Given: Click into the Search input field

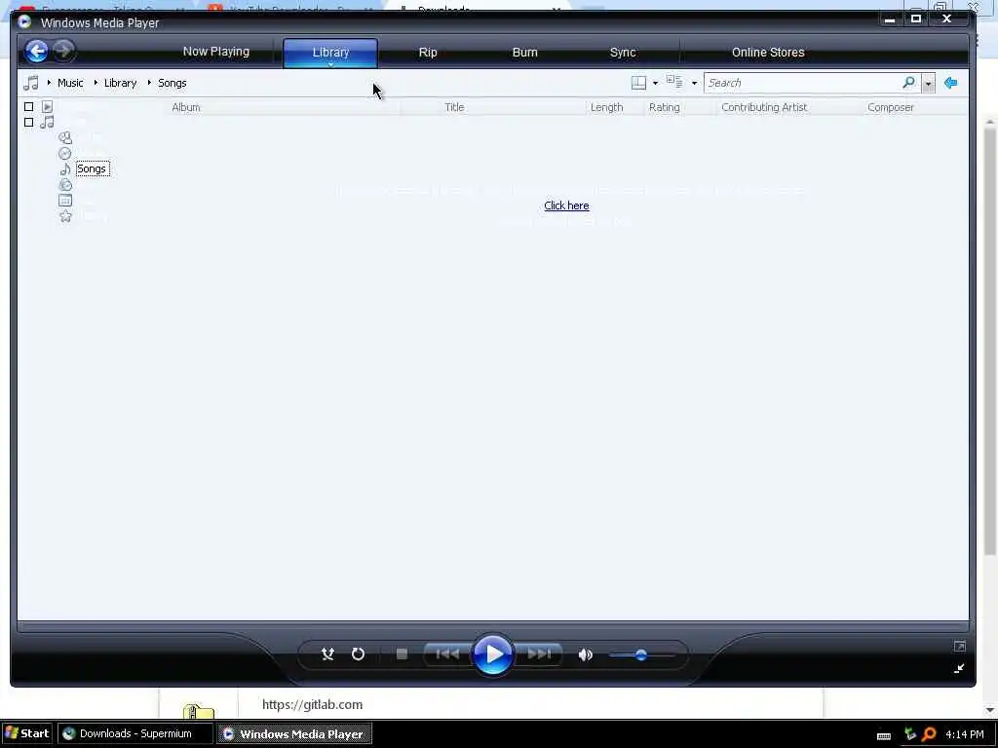Looking at the screenshot, I should tap(803, 83).
